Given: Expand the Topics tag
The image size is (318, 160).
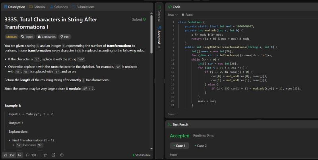Looking at the screenshot, I should pyautogui.click(x=27, y=36).
